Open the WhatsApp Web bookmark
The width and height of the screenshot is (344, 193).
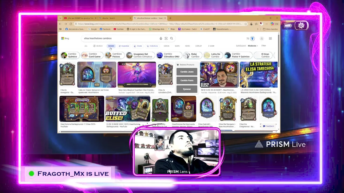pyautogui.click(x=157, y=29)
